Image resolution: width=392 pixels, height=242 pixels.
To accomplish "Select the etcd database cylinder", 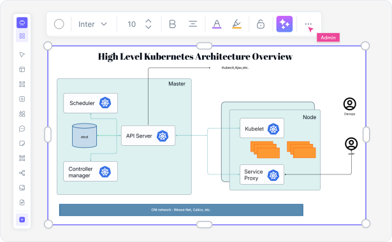I will point(85,136).
